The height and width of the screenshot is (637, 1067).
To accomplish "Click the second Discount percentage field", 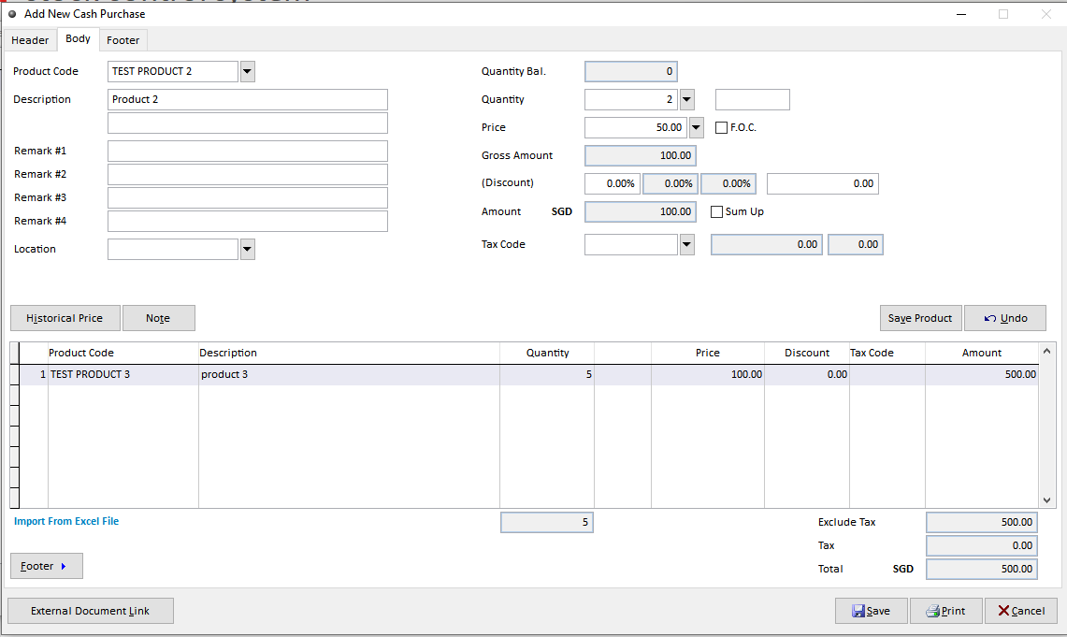I will click(x=670, y=183).
